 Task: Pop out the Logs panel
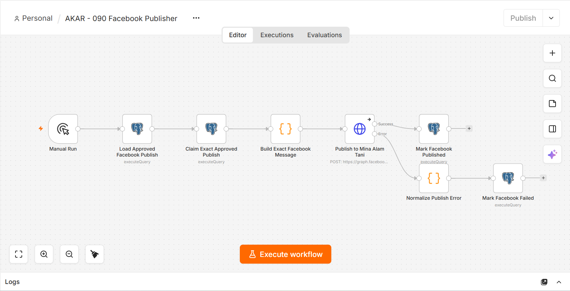click(x=544, y=282)
